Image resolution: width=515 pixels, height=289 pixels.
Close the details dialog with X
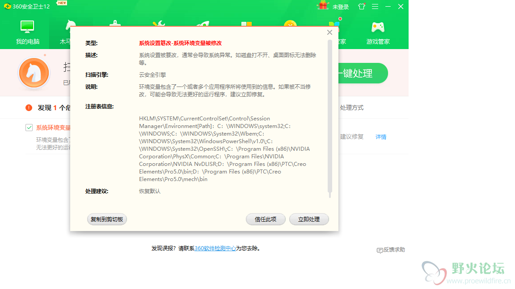click(x=330, y=32)
